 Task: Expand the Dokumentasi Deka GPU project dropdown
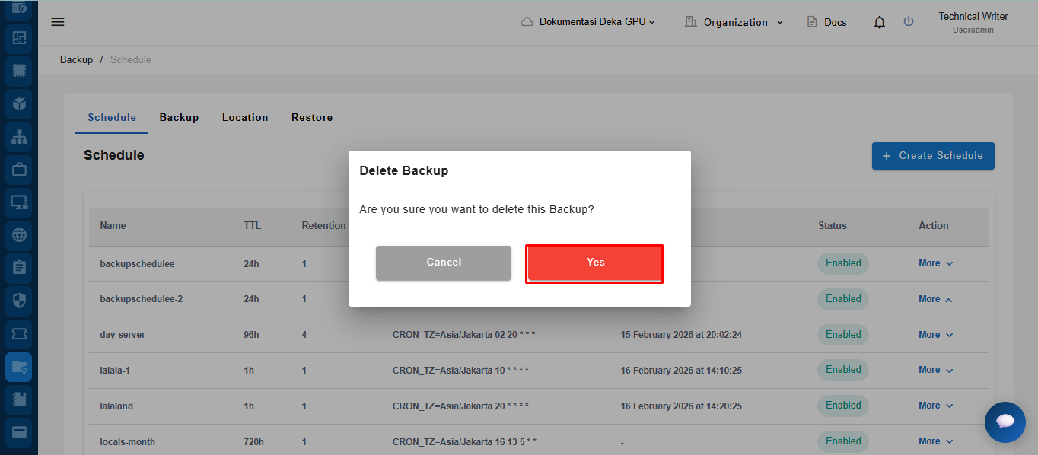point(588,22)
